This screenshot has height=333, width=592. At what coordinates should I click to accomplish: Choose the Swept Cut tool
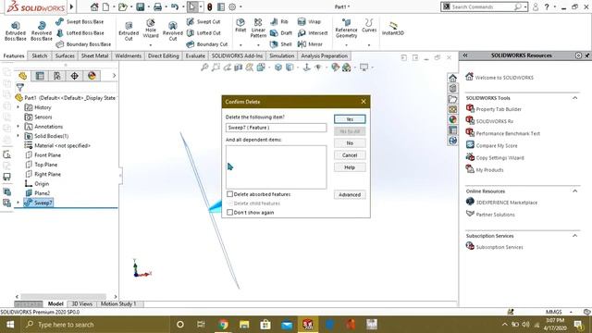pos(203,22)
